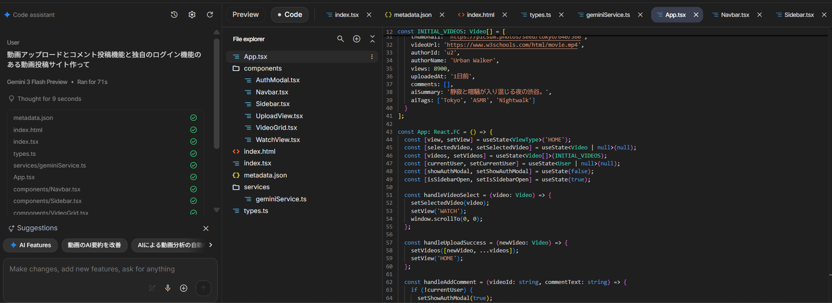Image resolution: width=832 pixels, height=303 pixels.
Task: Collapse the File explorer panel
Action: [x=372, y=39]
